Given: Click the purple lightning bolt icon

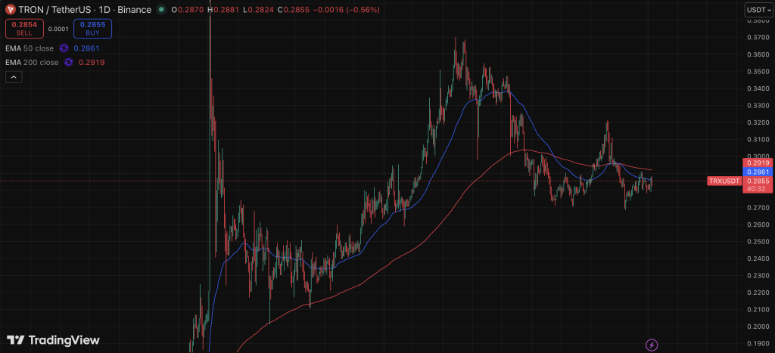Looking at the screenshot, I should [x=652, y=344].
